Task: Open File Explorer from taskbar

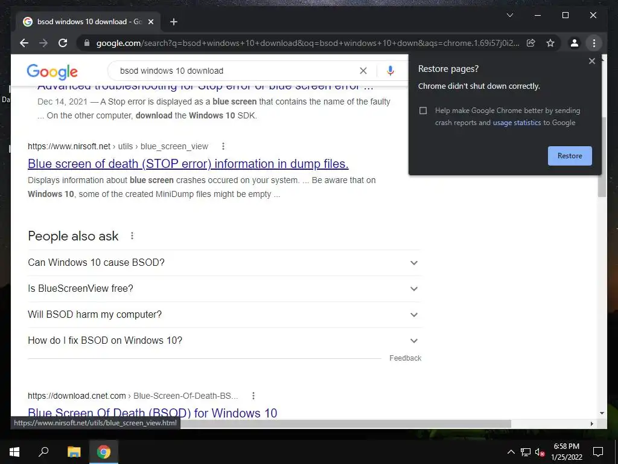Action: pyautogui.click(x=74, y=452)
